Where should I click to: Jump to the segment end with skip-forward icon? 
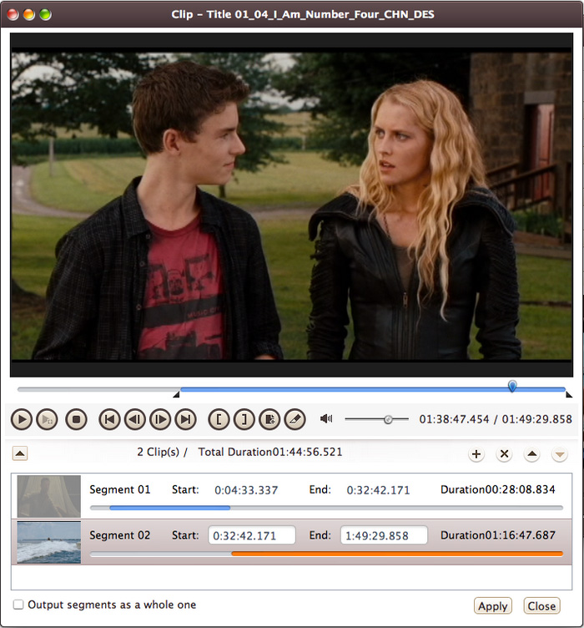click(186, 419)
